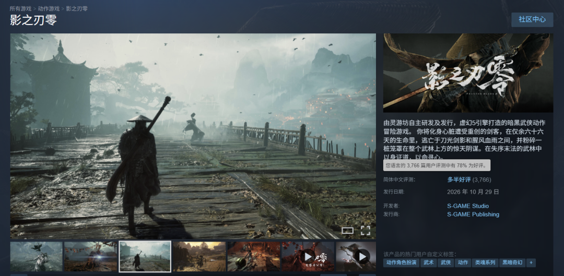Click the main bridge screenshot
This screenshot has height=276, width=564.
pos(193,136)
